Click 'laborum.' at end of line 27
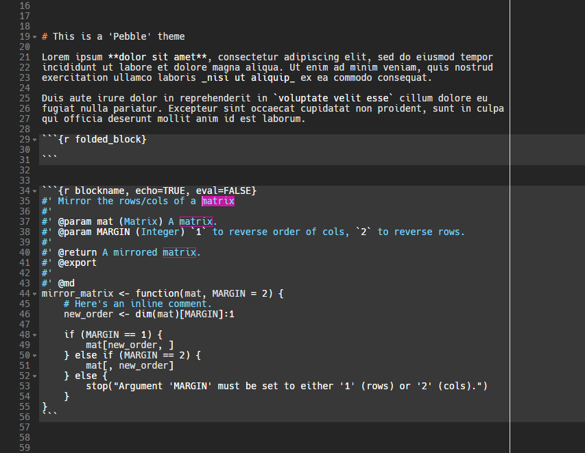This screenshot has width=585, height=453. pos(284,119)
